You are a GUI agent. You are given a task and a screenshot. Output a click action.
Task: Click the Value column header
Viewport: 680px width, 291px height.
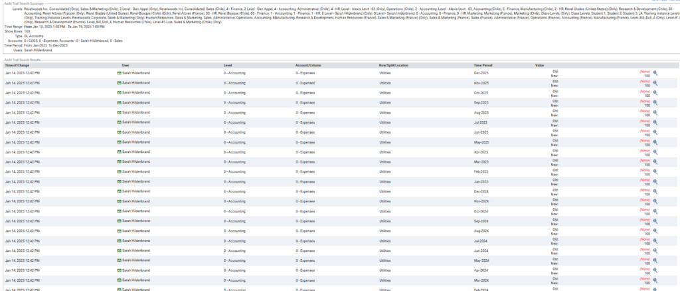(x=539, y=65)
